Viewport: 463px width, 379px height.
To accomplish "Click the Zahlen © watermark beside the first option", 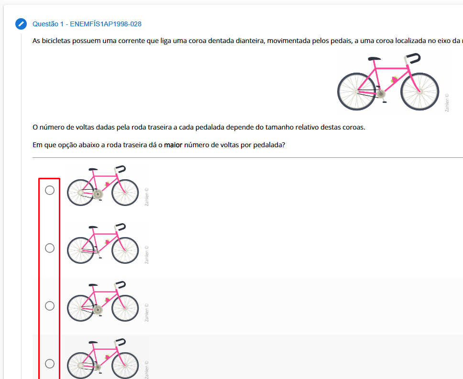I will [147, 196].
